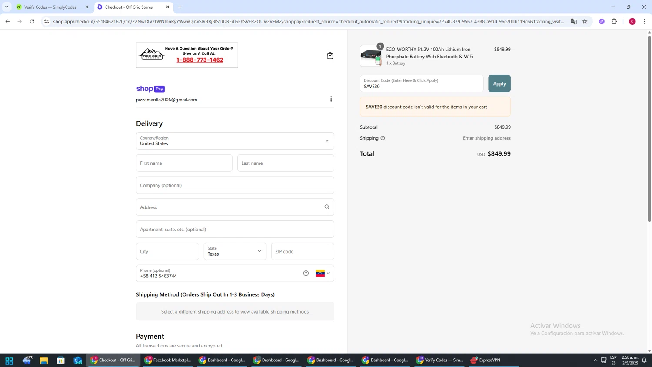
Task: Click the Apply discount button
Action: tap(499, 83)
